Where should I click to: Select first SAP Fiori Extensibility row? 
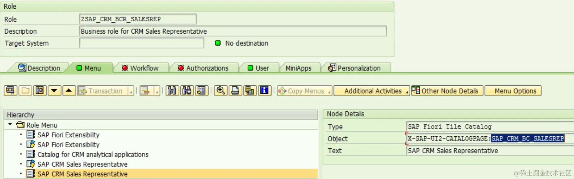coord(161,135)
